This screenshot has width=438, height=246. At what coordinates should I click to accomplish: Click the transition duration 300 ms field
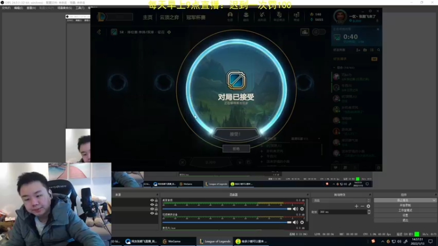pos(343,212)
